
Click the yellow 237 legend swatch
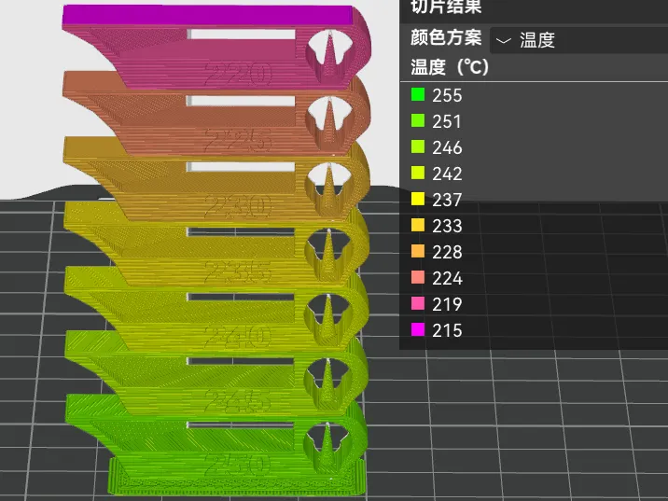click(418, 199)
